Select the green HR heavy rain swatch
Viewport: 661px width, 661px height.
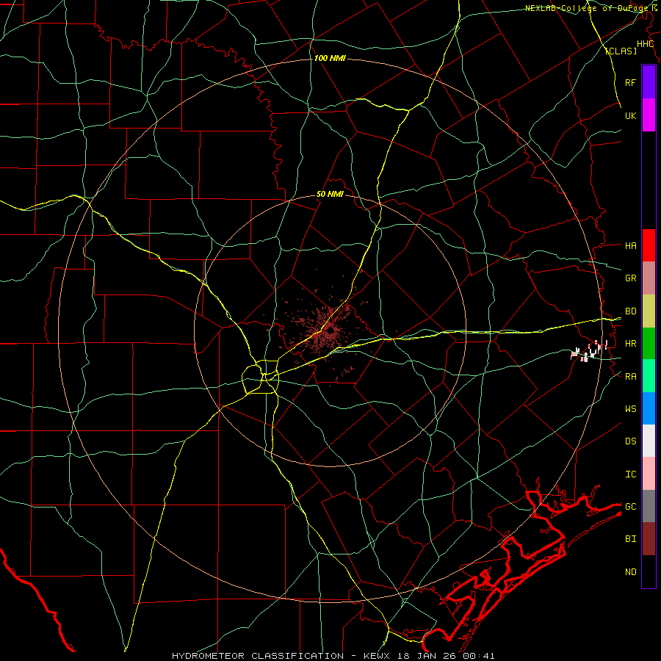(649, 344)
